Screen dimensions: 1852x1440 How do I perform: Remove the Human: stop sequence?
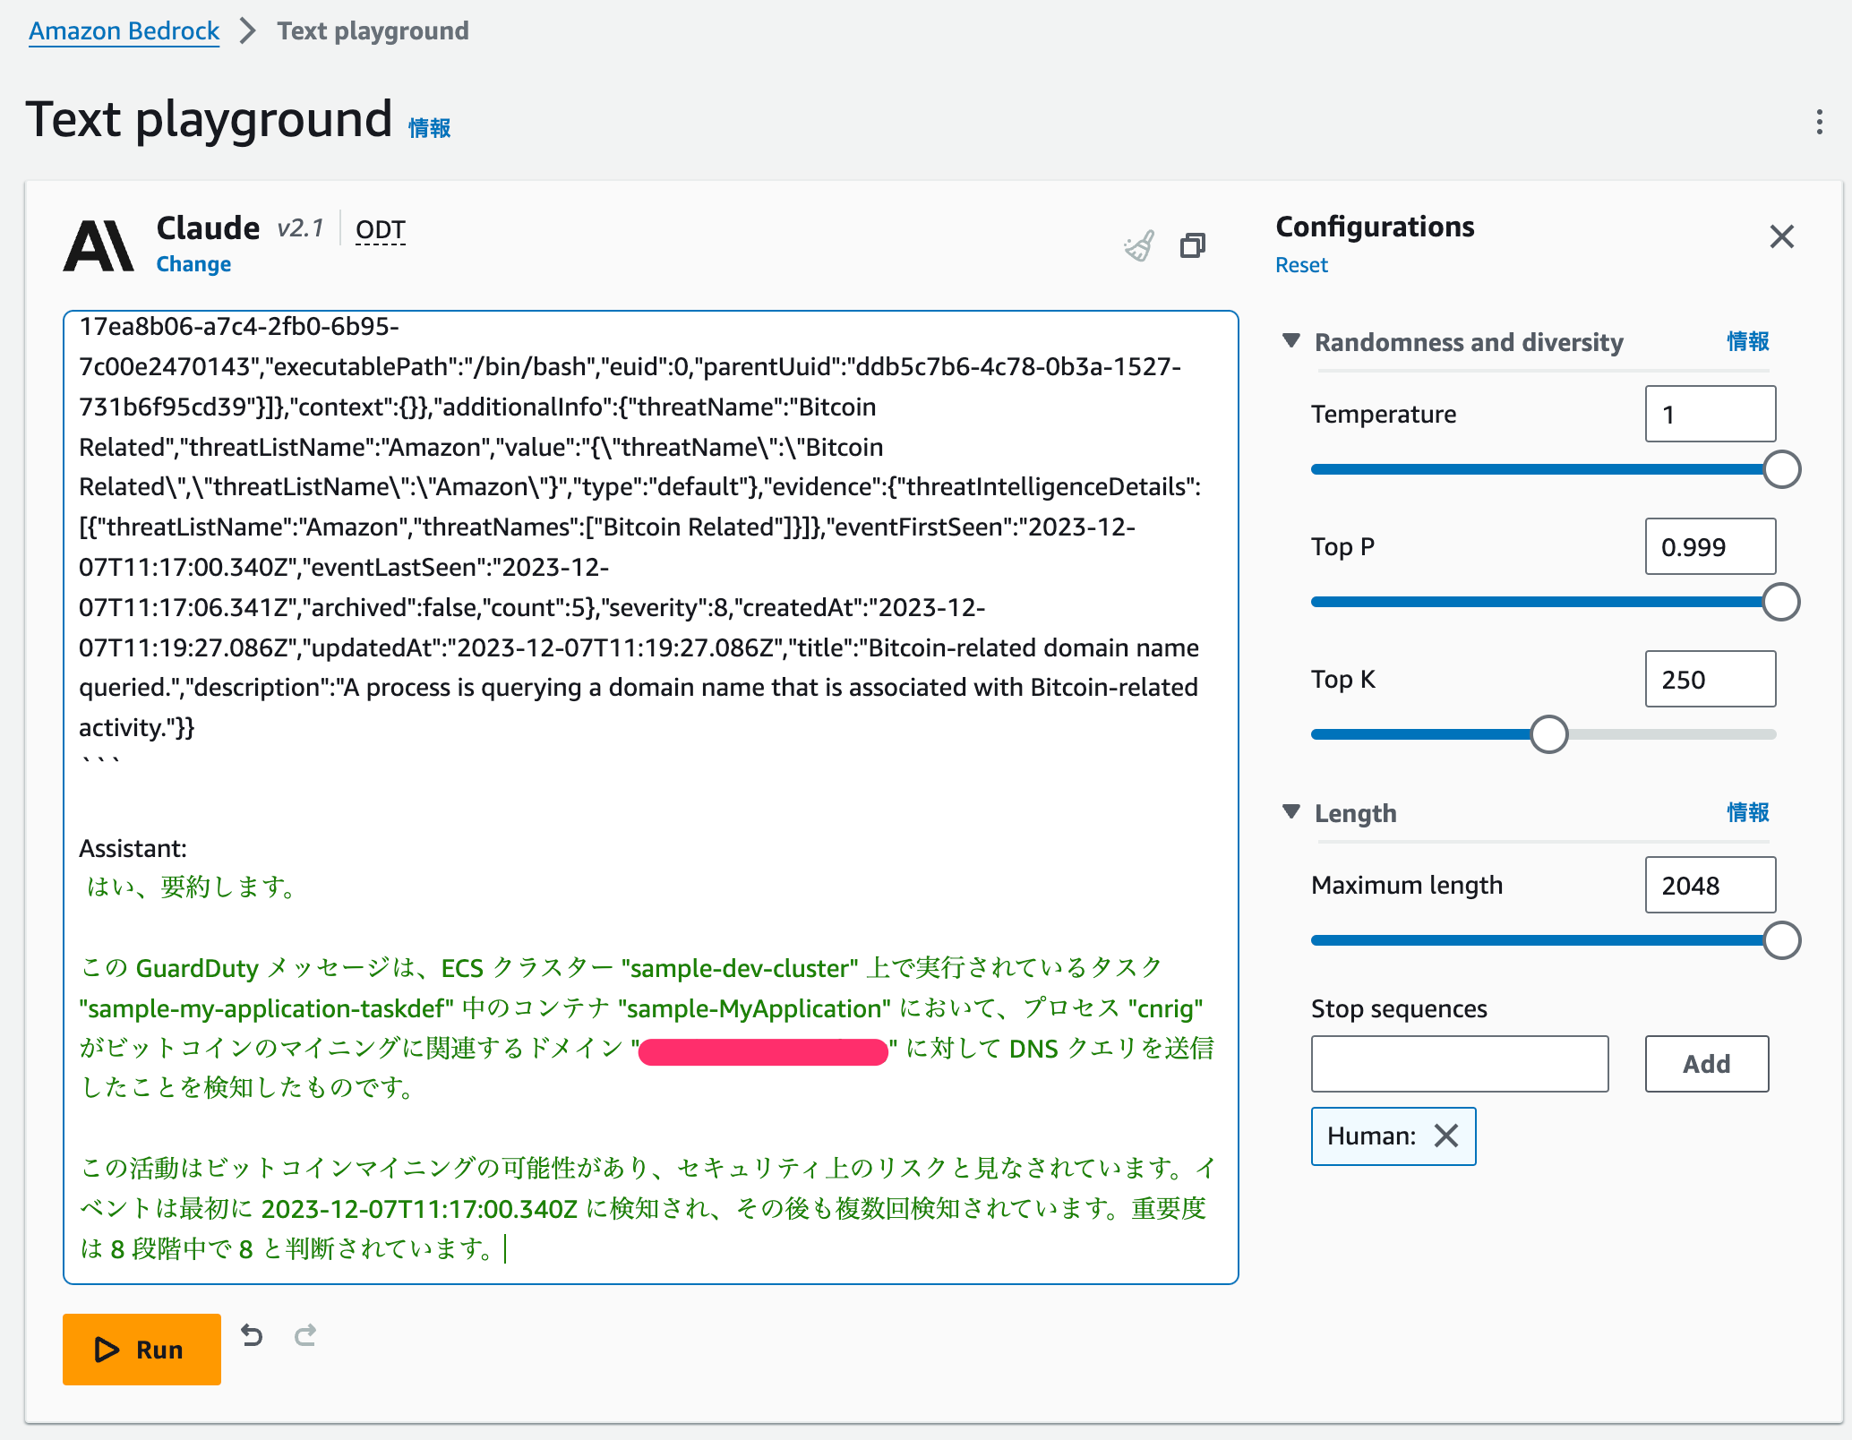1446,1136
